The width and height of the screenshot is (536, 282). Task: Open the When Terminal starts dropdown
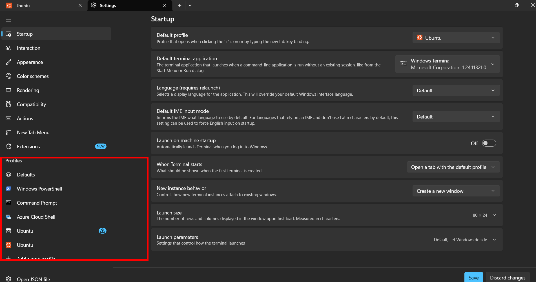pos(453,167)
